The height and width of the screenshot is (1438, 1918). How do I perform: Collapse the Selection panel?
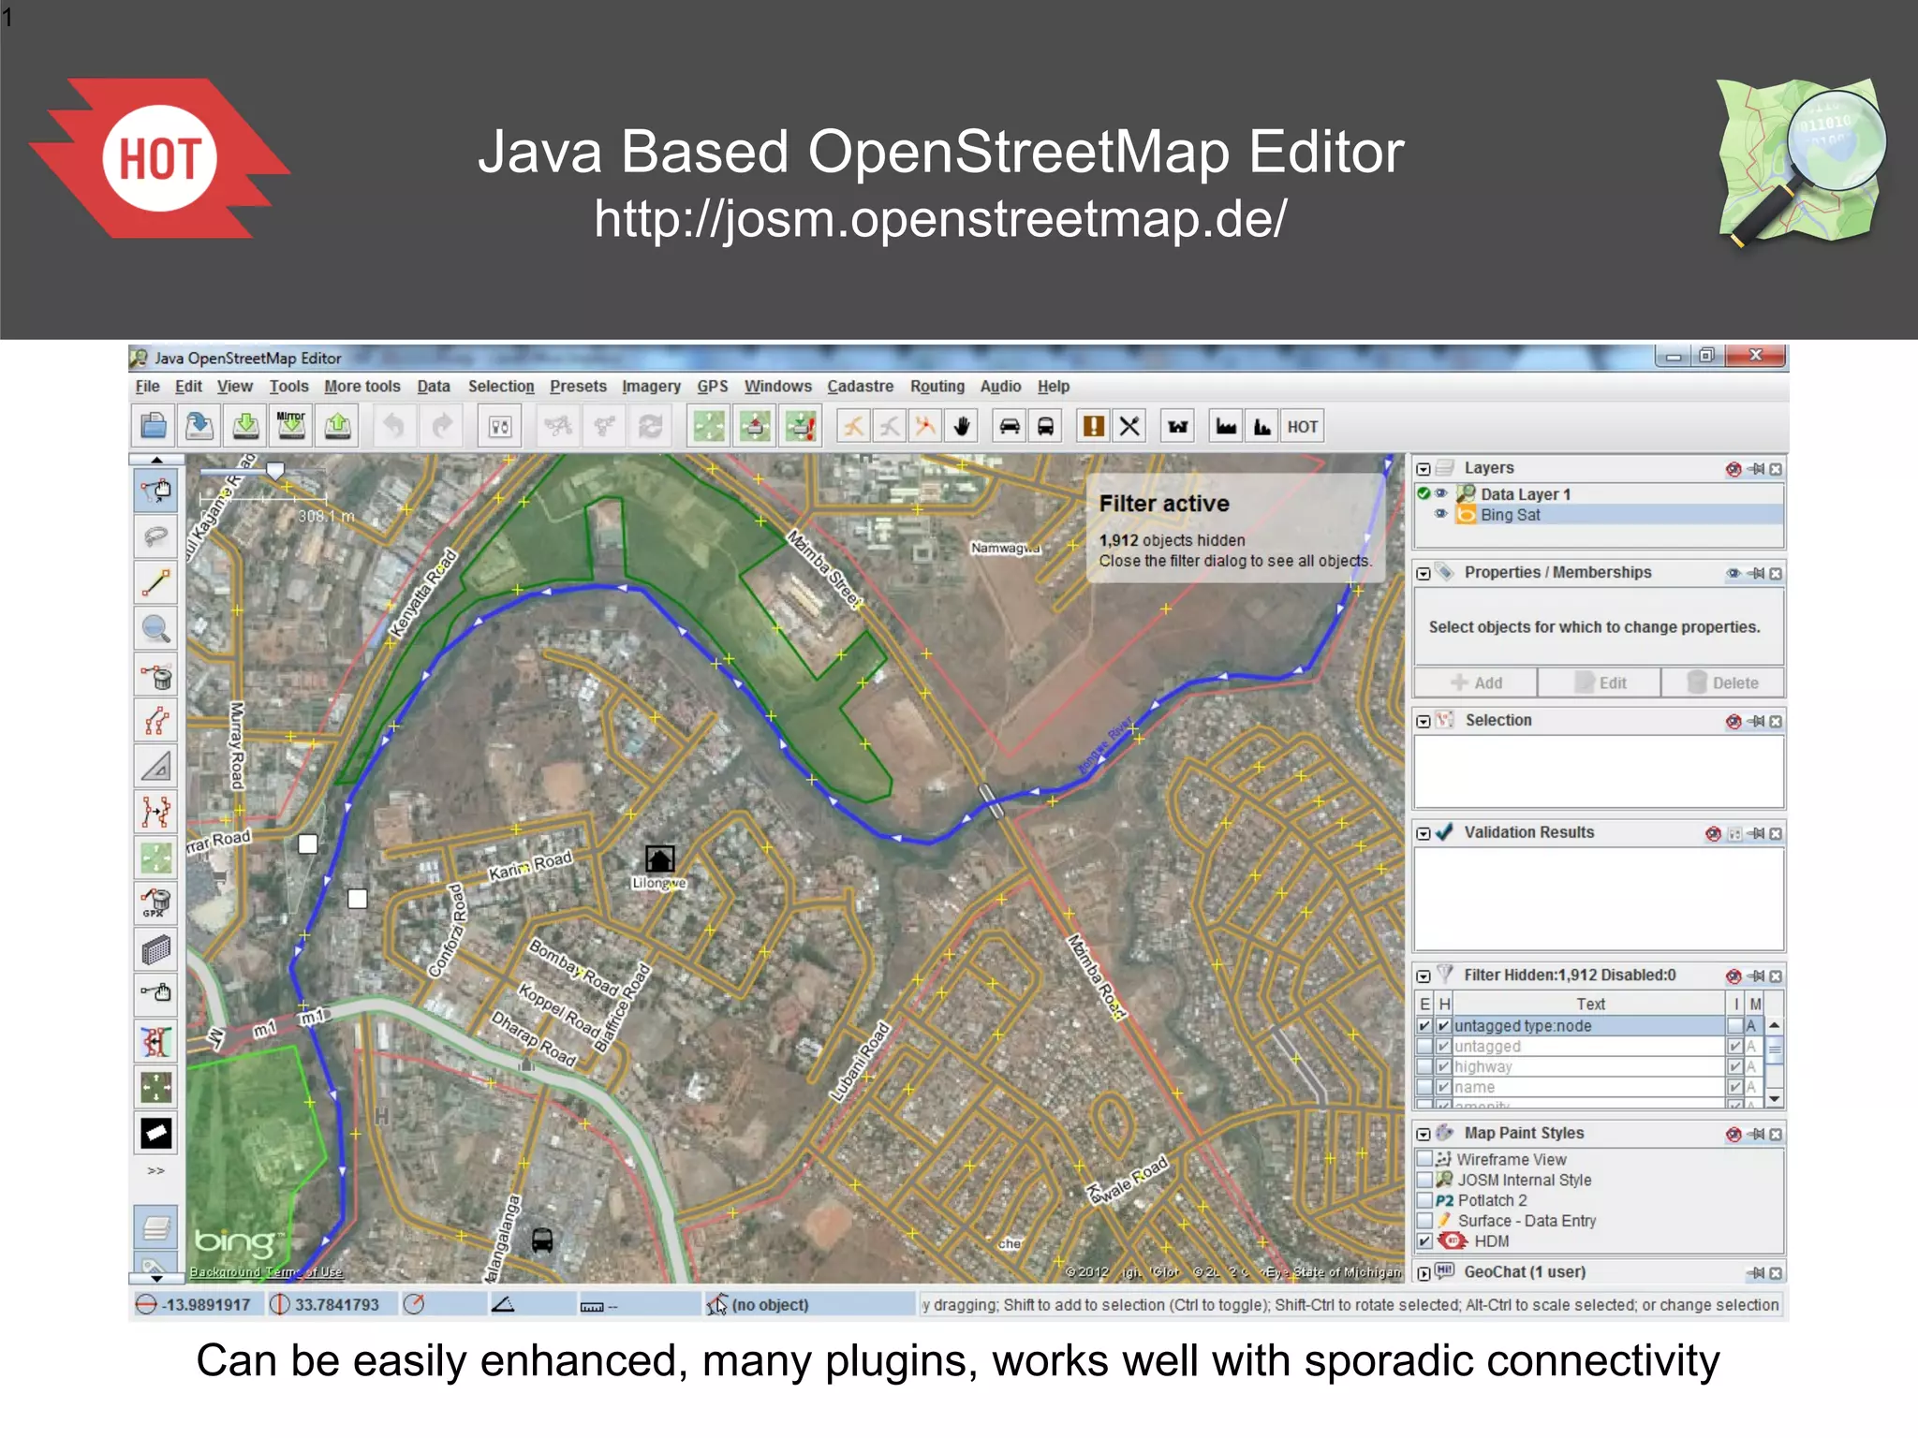1424,721
